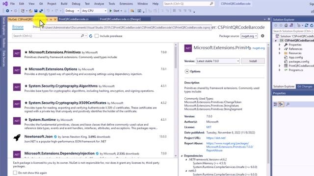The height and width of the screenshot is (176, 314).
Task: Expand the Properties node in Solution Explorer
Action: pos(280,44)
